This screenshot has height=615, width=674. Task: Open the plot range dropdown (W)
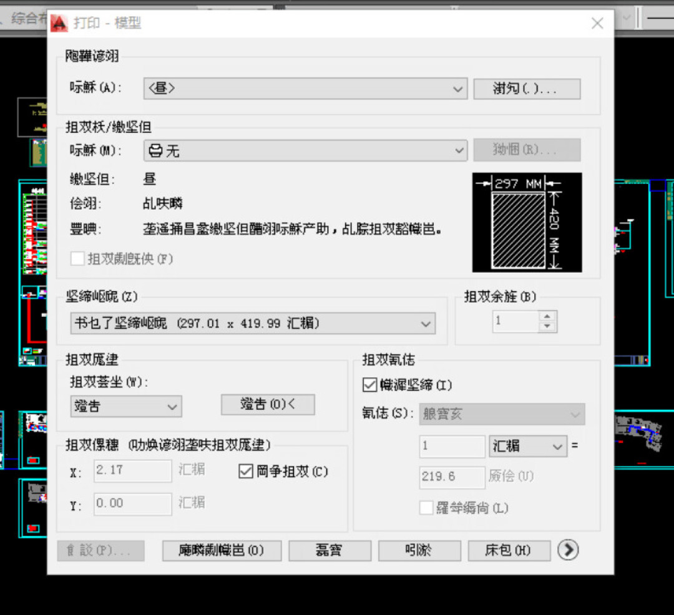pos(126,406)
